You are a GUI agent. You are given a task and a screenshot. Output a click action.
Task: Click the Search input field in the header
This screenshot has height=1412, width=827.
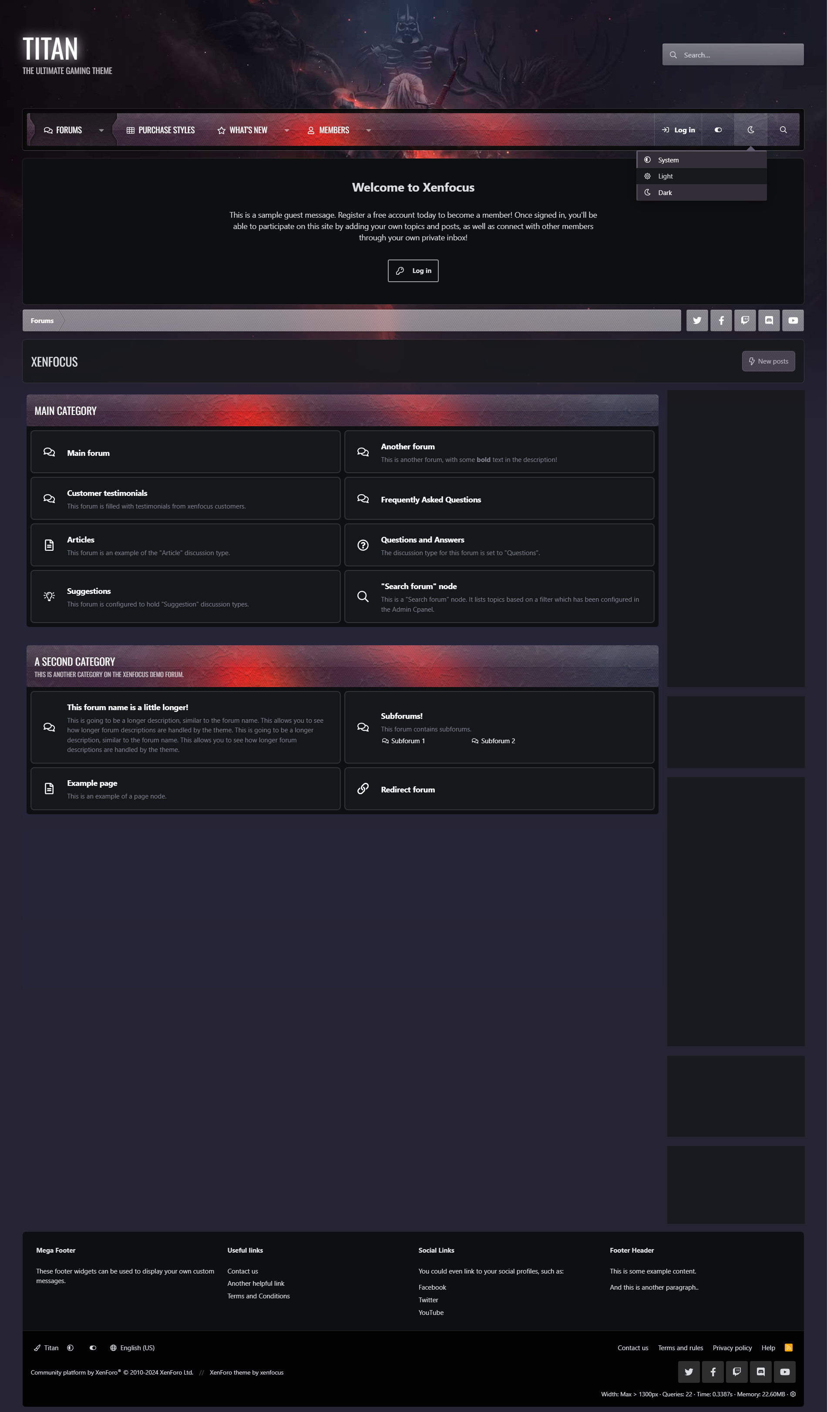coord(740,55)
